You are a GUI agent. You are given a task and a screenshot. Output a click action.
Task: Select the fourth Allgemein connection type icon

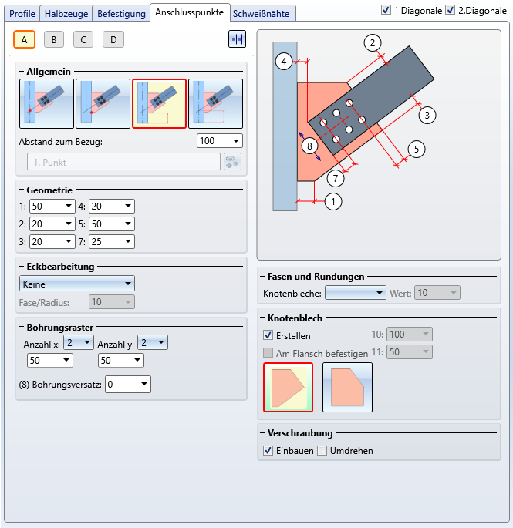tap(215, 104)
